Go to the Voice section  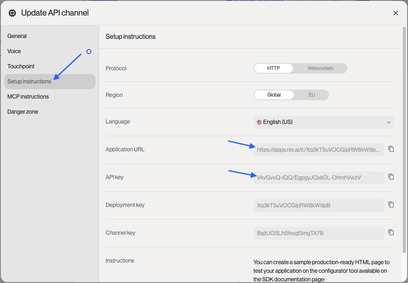pyautogui.click(x=14, y=51)
